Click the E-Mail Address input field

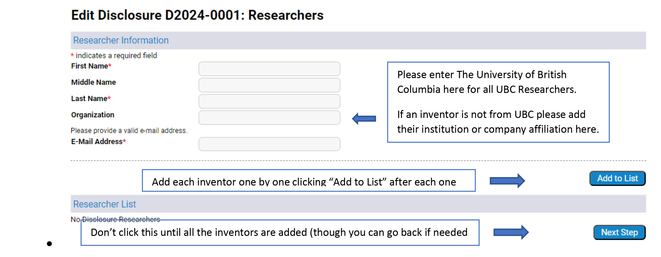coord(270,144)
